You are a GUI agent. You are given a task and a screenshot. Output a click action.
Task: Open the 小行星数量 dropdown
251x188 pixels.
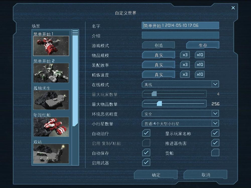coord(180,123)
